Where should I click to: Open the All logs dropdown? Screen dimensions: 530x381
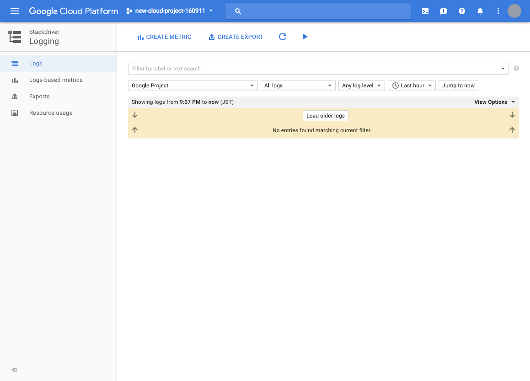[298, 86]
